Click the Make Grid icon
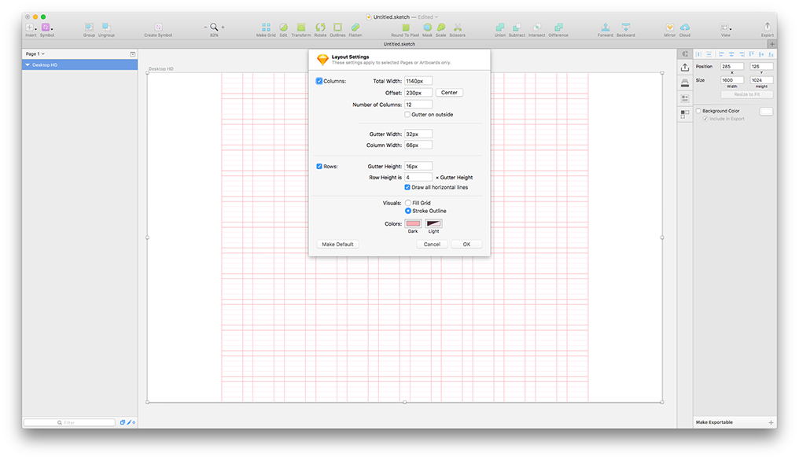The image size is (799, 460). click(266, 27)
